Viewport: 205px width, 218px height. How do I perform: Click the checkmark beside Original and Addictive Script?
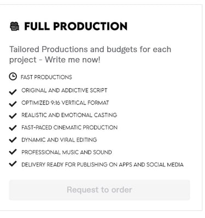click(13, 92)
